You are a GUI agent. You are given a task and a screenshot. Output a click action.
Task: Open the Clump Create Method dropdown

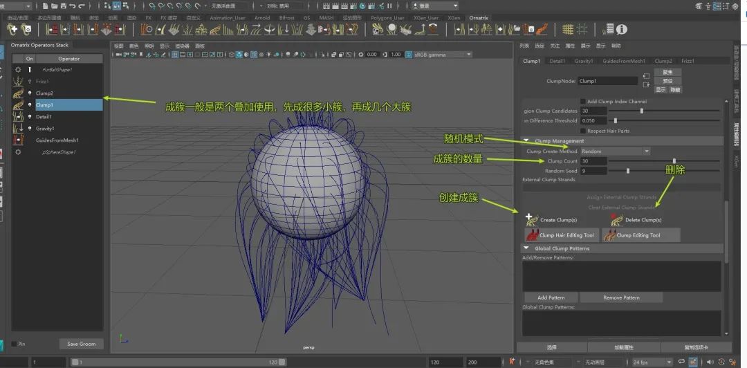tap(615, 151)
